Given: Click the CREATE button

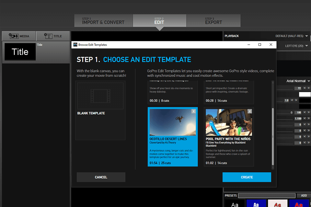Looking at the screenshot, I should pyautogui.click(x=247, y=177).
